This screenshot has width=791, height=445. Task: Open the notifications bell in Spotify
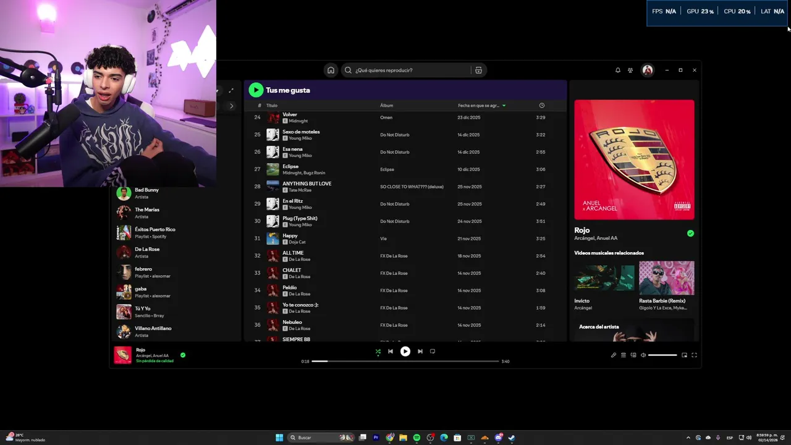(x=617, y=70)
